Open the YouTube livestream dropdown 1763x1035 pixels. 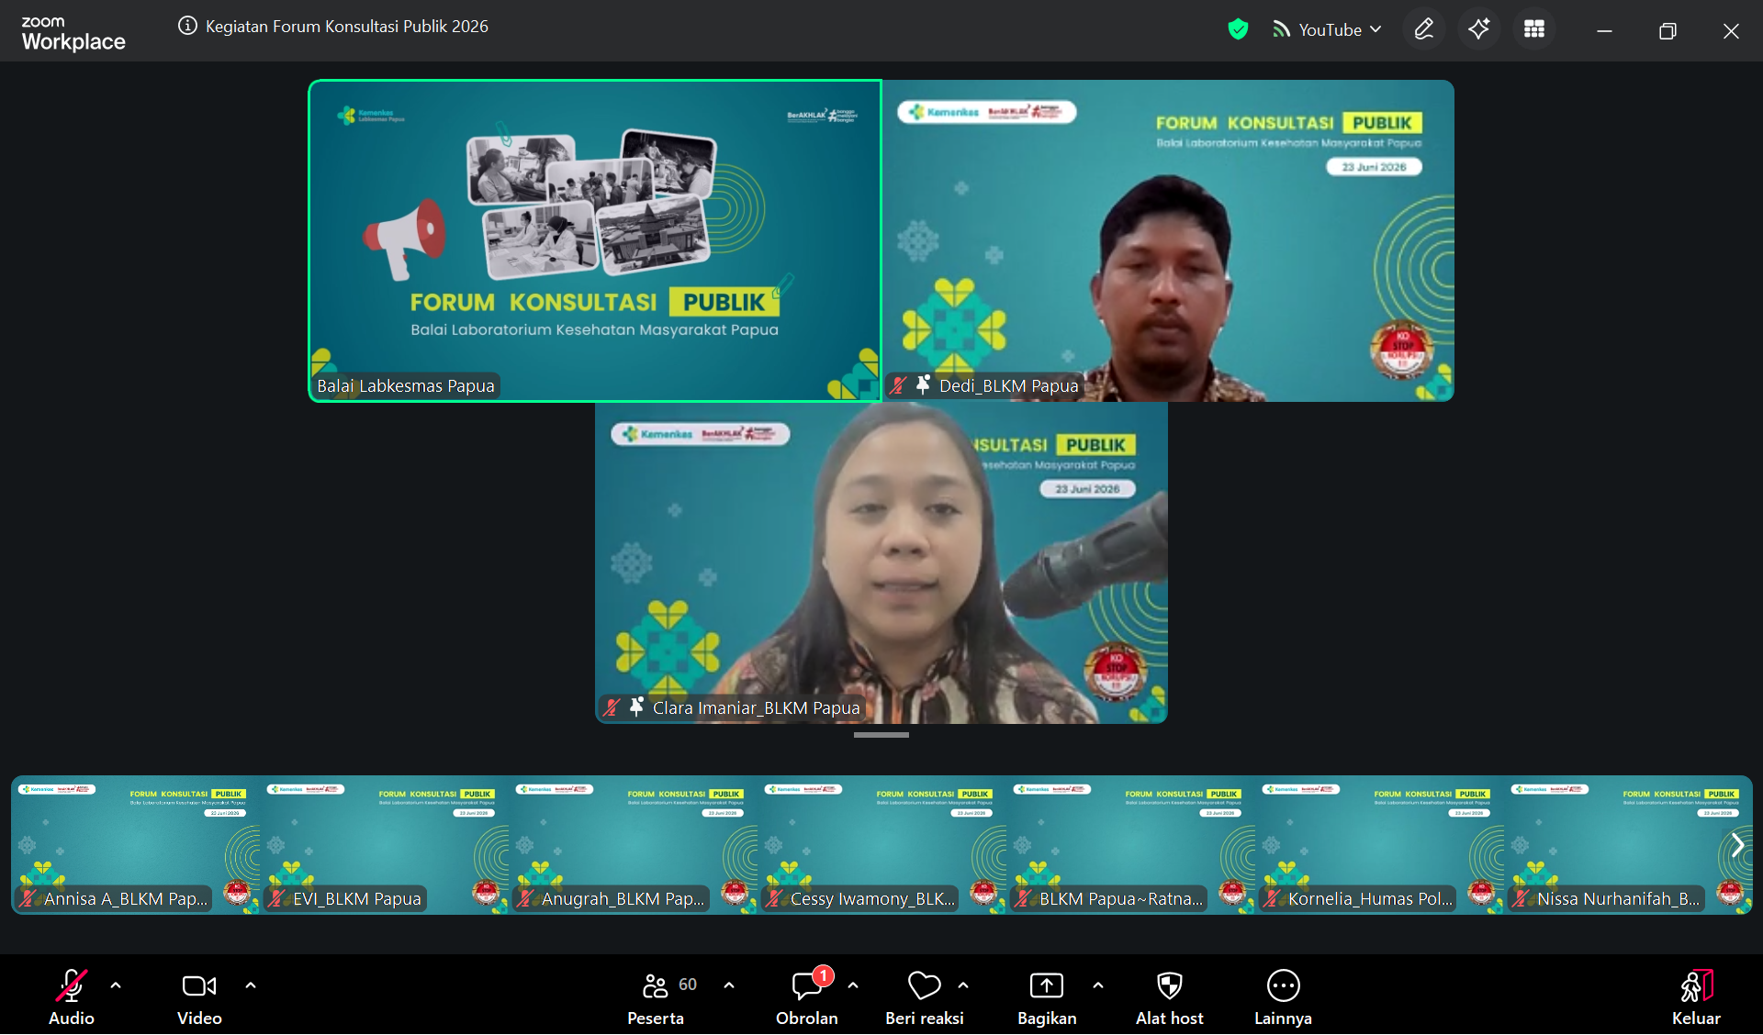coord(1327,29)
